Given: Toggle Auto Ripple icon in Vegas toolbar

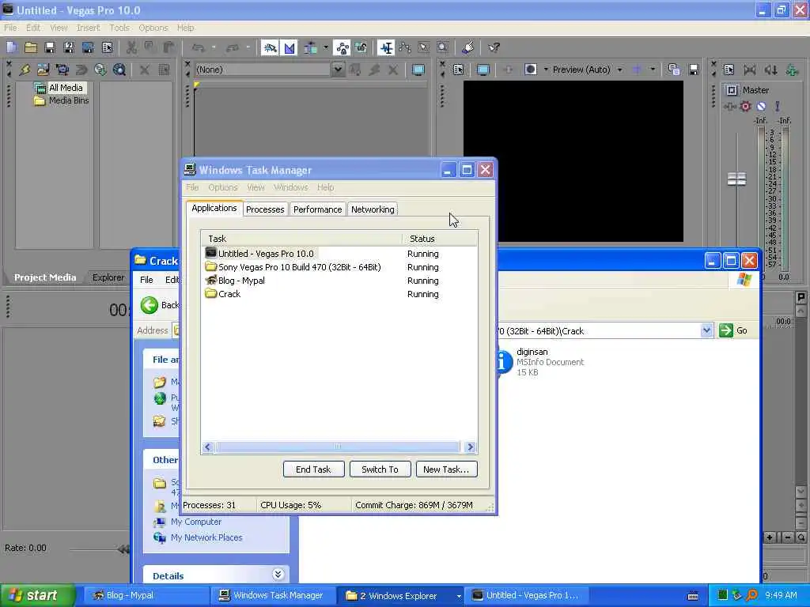Looking at the screenshot, I should 311,48.
